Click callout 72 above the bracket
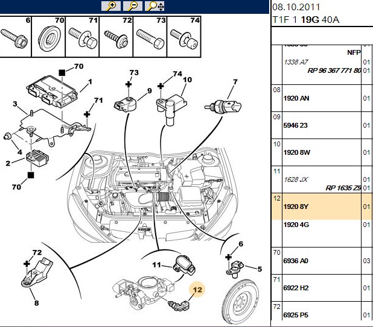Image resolution: width=373 pixels, height=327 pixels. pos(37,252)
